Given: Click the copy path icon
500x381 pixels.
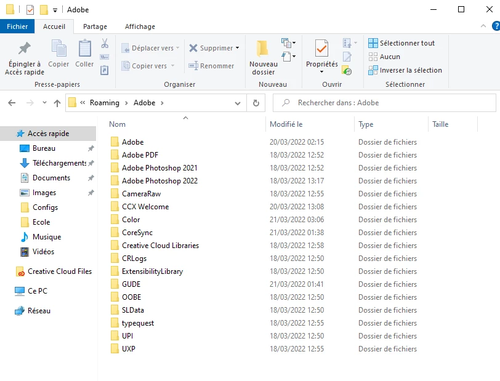Looking at the screenshot, I should click(x=105, y=57).
